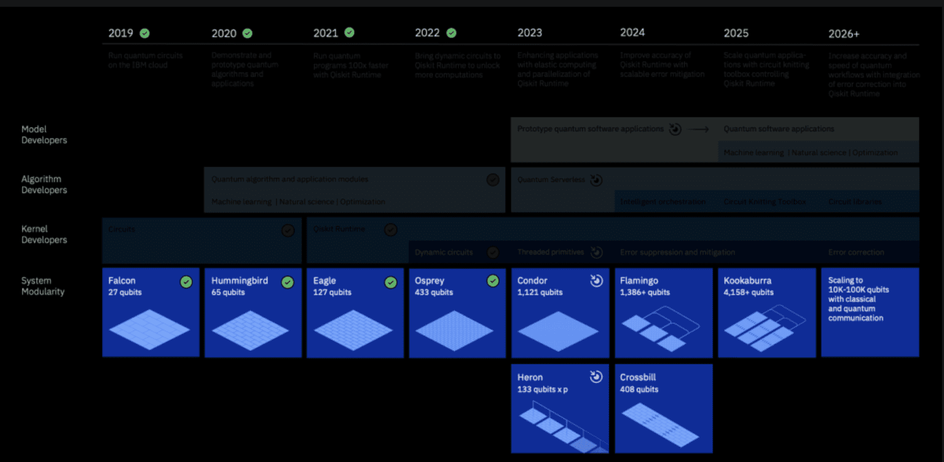Image resolution: width=944 pixels, height=462 pixels.
Task: Click the gray check next to Dynamic circuits
Action: click(x=493, y=253)
